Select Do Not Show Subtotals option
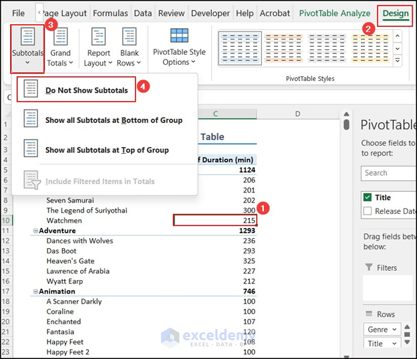417x359 pixels. pyautogui.click(x=86, y=90)
